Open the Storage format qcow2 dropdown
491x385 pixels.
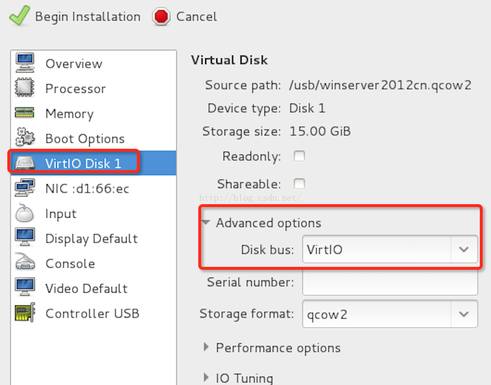(x=390, y=314)
